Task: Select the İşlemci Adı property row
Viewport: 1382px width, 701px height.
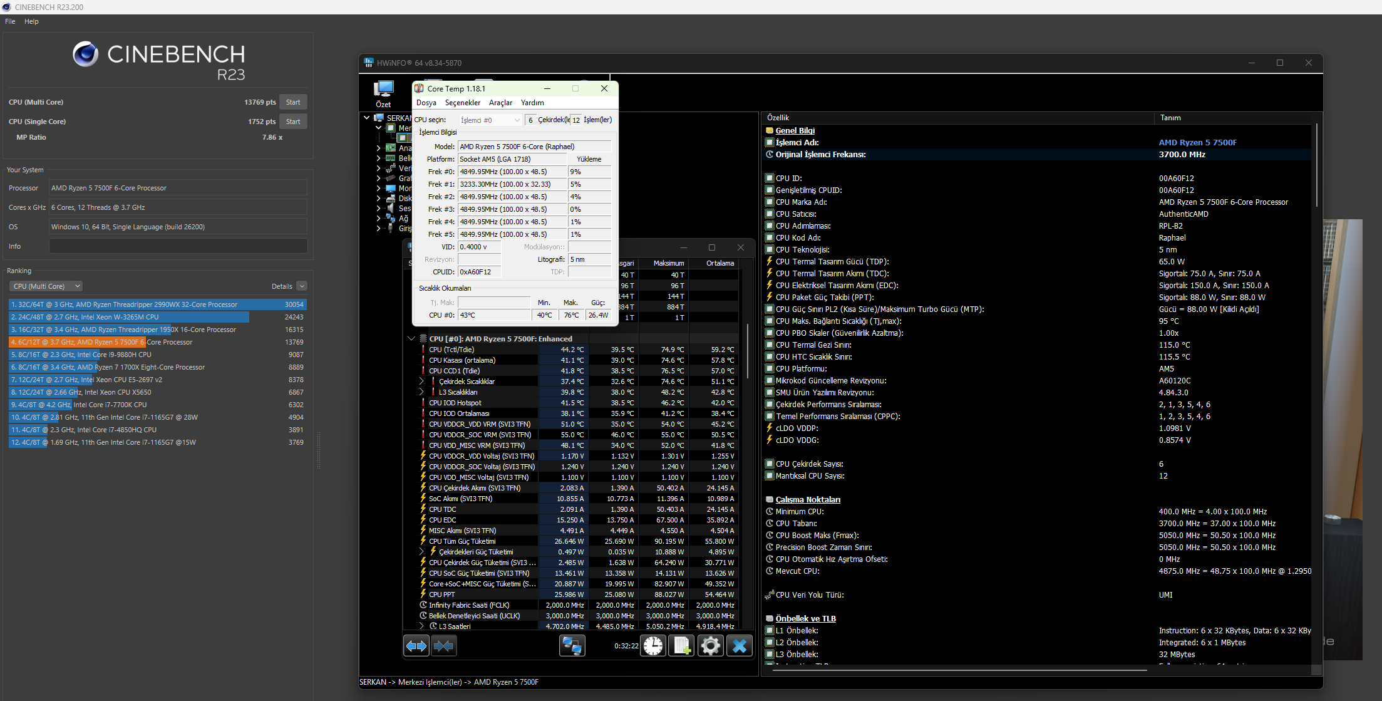Action: pos(1037,142)
